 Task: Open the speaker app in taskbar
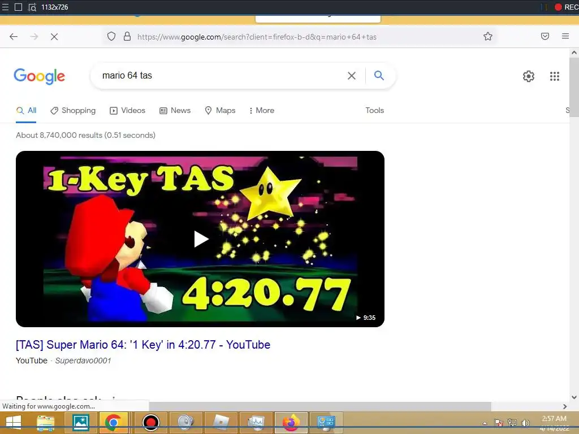[185, 423]
